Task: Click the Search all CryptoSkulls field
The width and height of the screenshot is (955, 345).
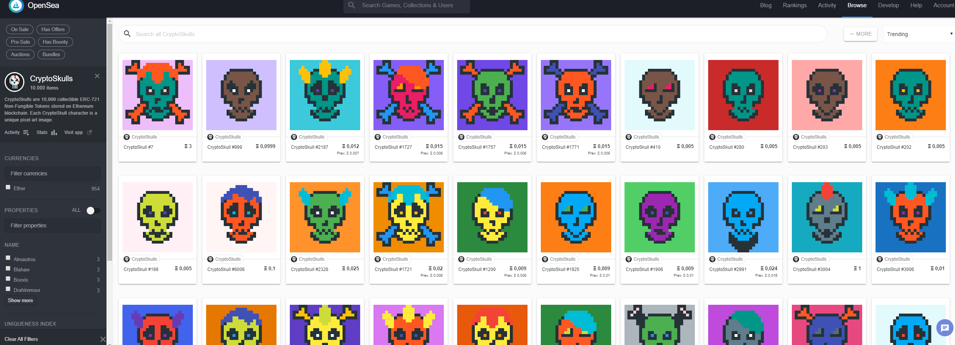Action: [x=473, y=34]
